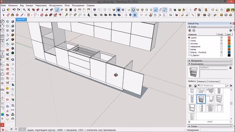
Task: Select the highlighted shelf component thumbnail
Action: [201, 99]
